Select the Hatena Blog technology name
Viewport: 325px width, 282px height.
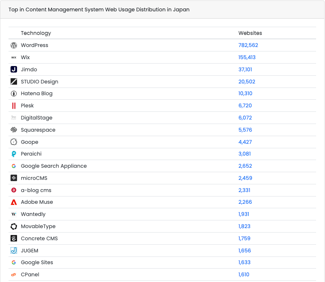pyautogui.click(x=37, y=94)
